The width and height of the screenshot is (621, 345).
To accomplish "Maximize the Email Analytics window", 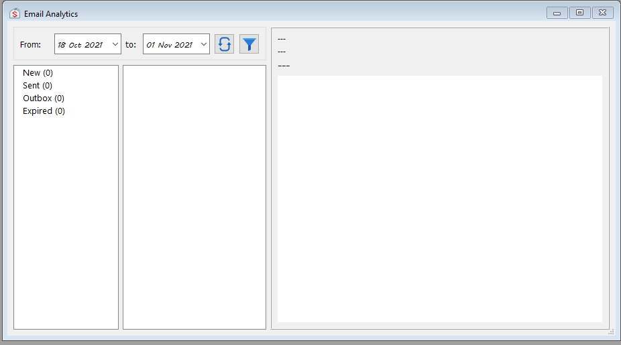I will tap(579, 13).
